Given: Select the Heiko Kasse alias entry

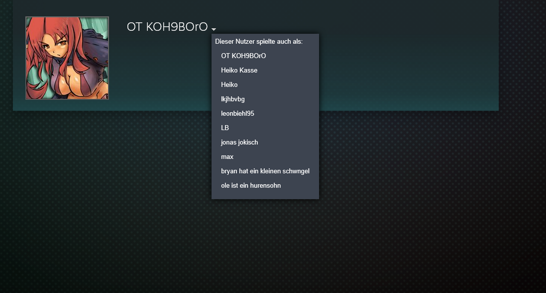Looking at the screenshot, I should tap(239, 70).
